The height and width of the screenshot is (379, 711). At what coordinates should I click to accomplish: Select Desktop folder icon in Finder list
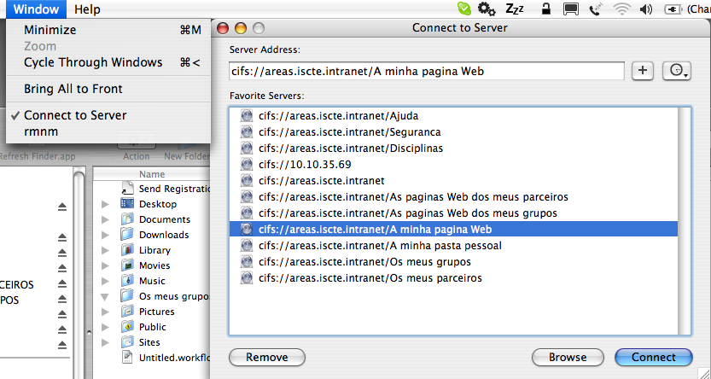pos(127,203)
